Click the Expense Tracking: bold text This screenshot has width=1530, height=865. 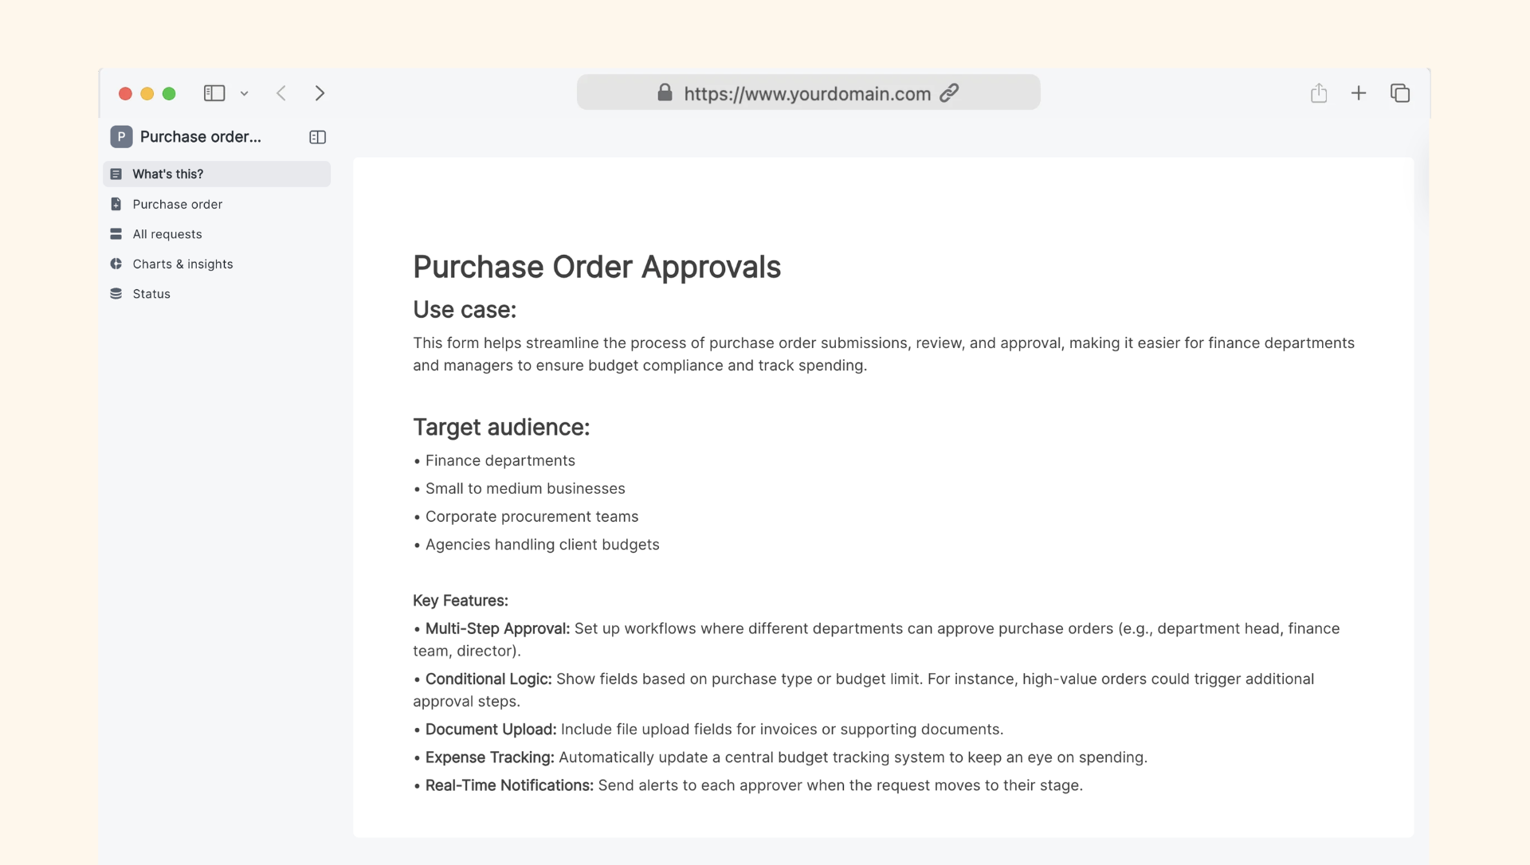point(489,757)
